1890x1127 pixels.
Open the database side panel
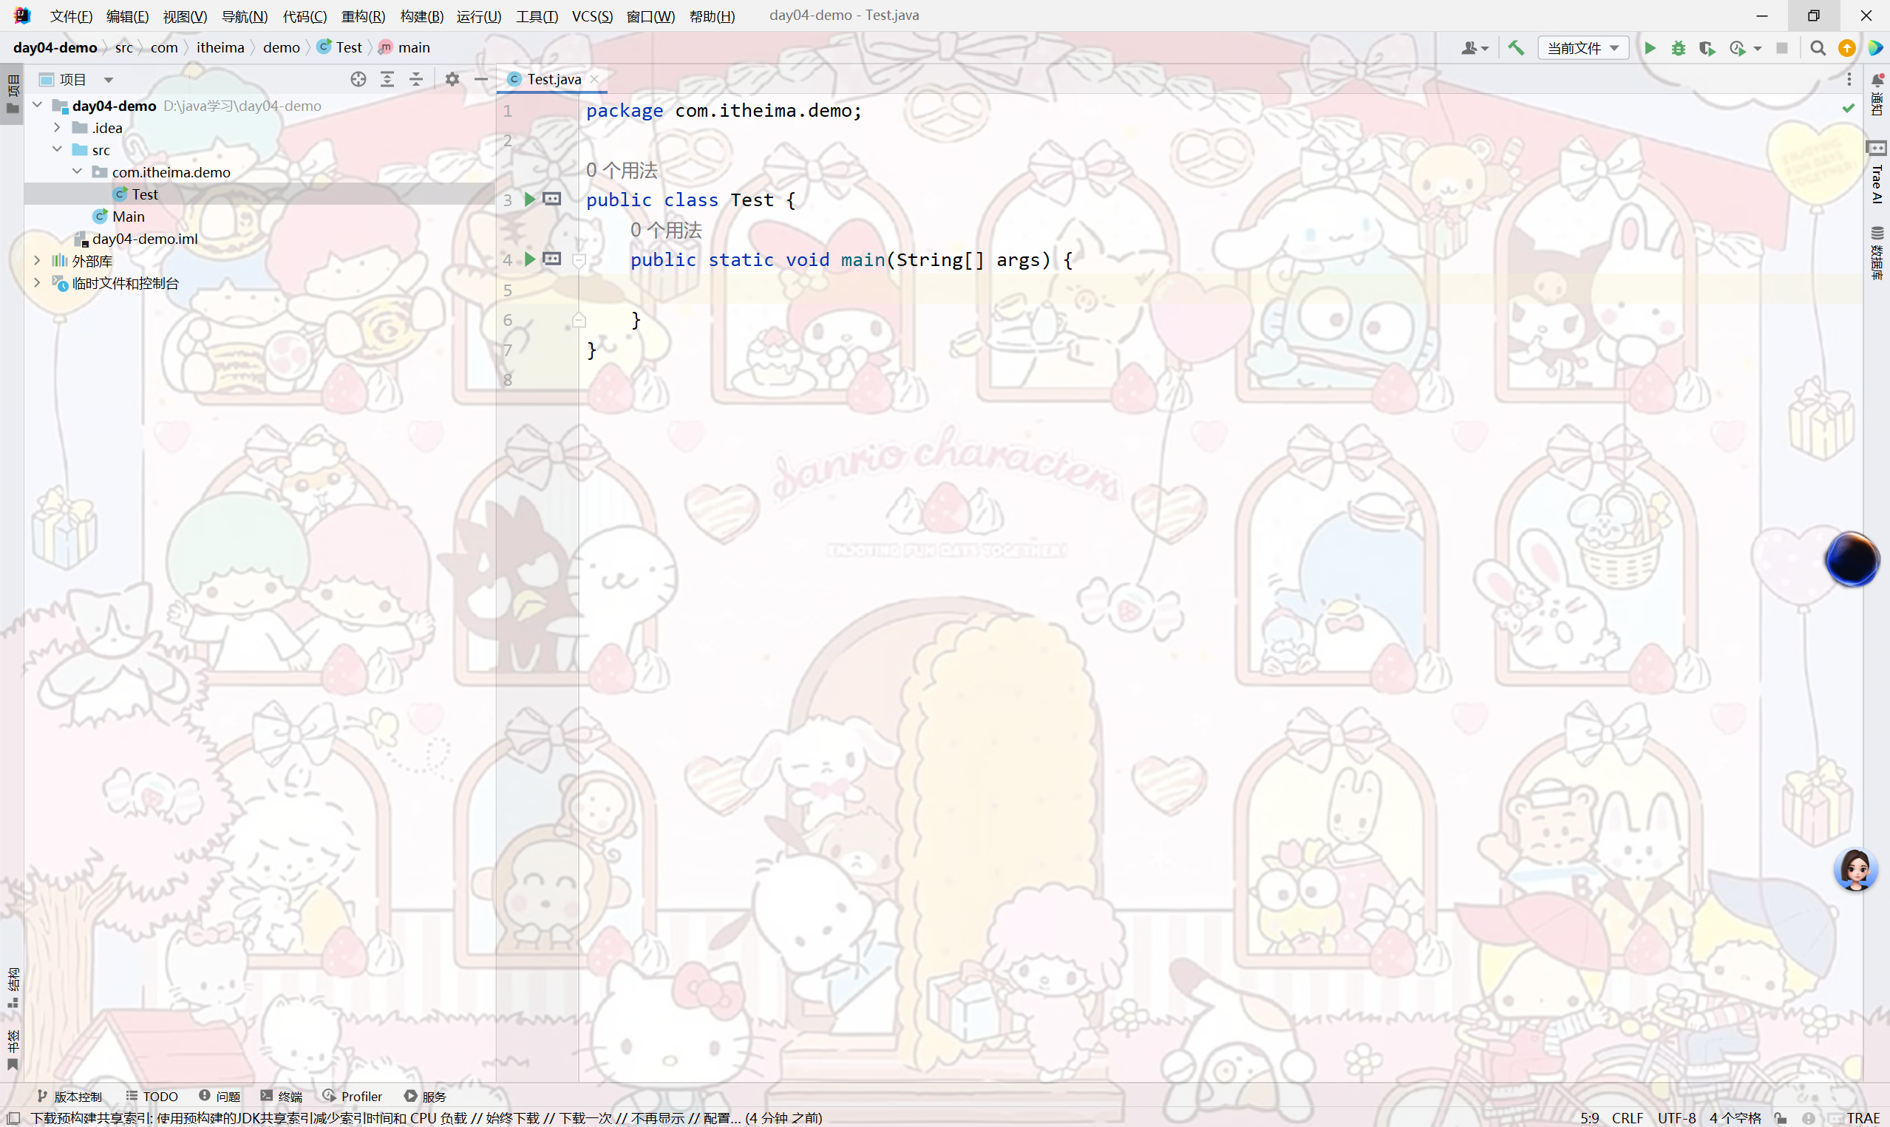1877,253
